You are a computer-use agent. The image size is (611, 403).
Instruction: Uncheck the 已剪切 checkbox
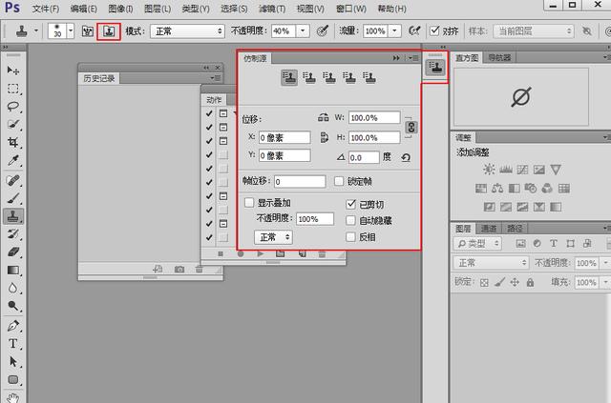[x=350, y=204]
